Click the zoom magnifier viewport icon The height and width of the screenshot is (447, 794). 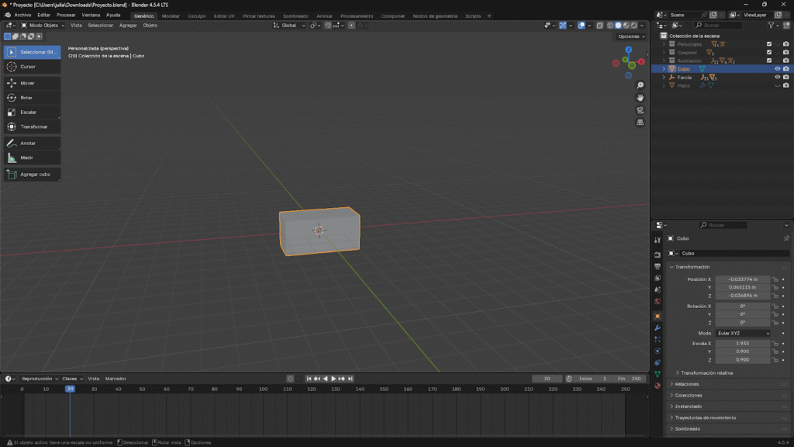coord(640,85)
